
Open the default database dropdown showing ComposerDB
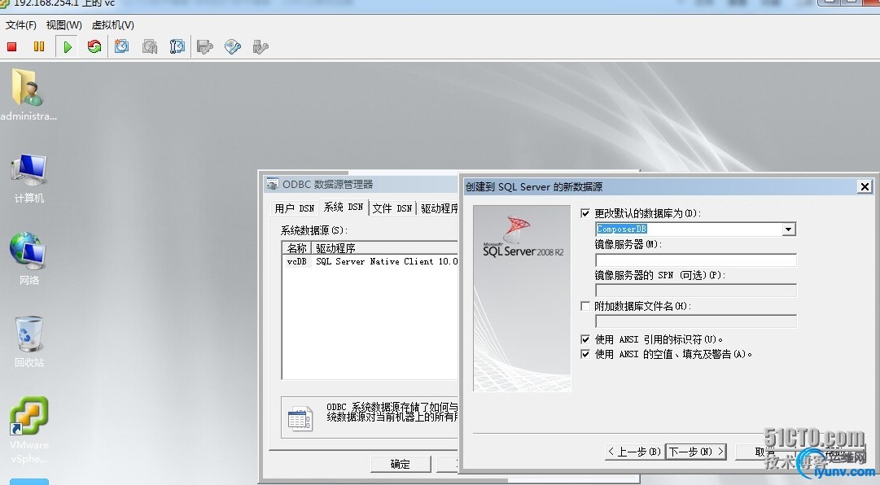(x=787, y=229)
